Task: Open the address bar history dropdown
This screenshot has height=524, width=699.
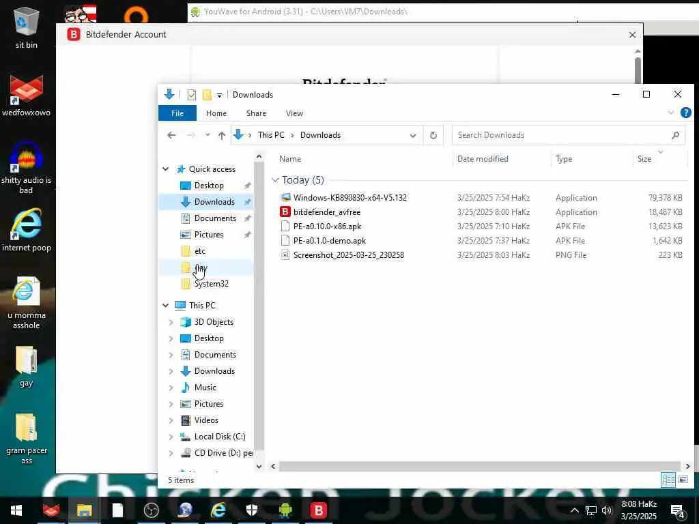Action: point(413,136)
